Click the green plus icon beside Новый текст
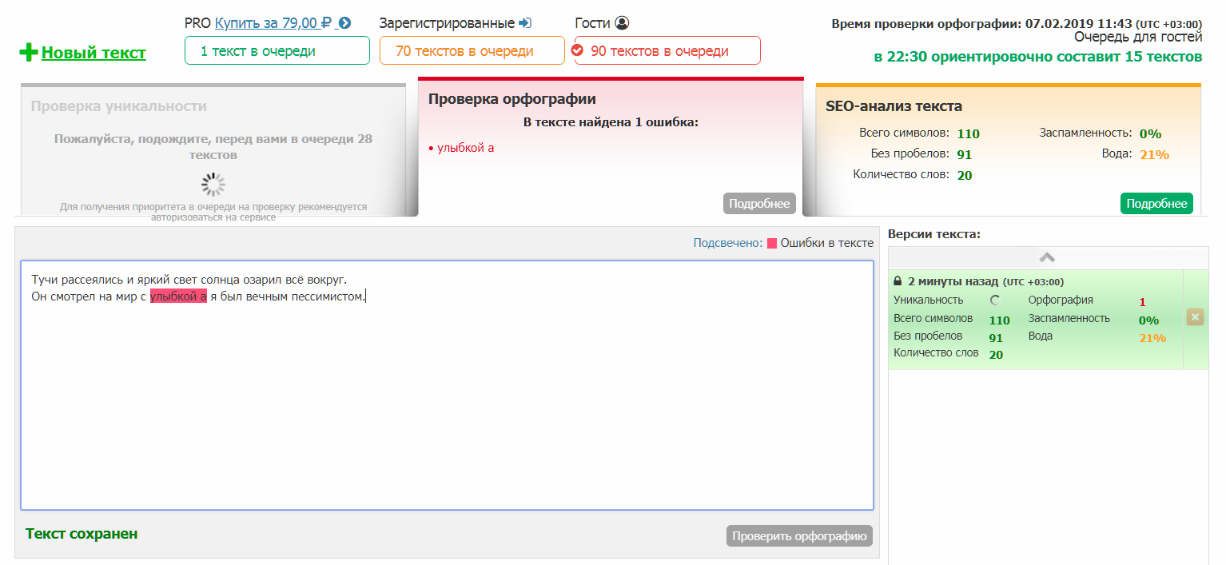Screen dimensions: 1226x565 [x=29, y=53]
